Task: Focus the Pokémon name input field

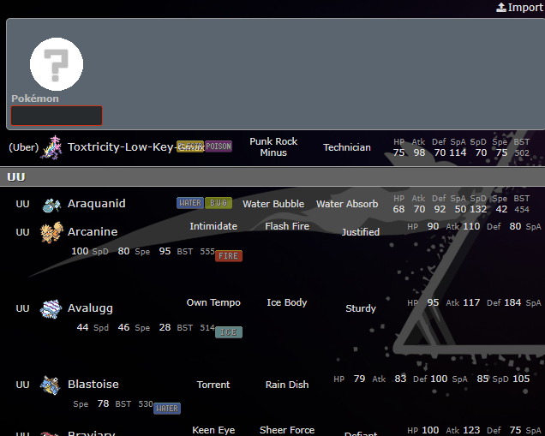Action: point(57,116)
